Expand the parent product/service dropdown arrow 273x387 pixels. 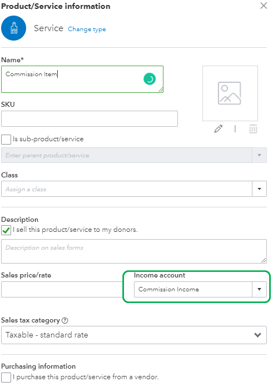259,155
